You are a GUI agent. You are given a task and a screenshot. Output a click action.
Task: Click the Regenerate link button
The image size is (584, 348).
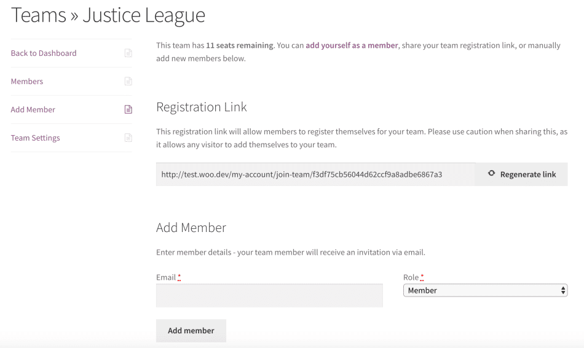(521, 174)
